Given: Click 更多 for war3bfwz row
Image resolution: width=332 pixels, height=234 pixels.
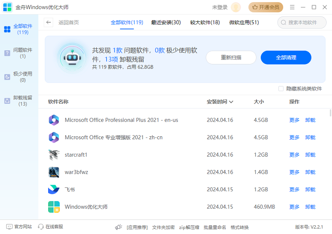Looking at the screenshot, I should [294, 172].
